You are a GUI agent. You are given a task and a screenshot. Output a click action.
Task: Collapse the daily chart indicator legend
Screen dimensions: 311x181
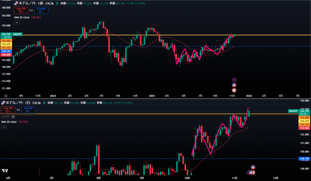[x=5, y=127]
